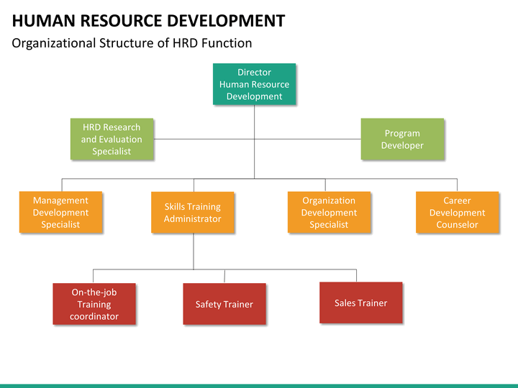Click the On-the-job Training coordinator box
Image resolution: width=518 pixels, height=388 pixels.
click(94, 304)
